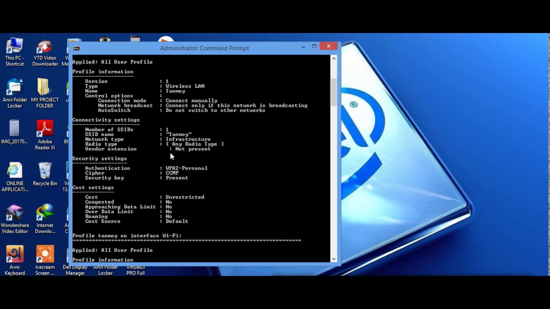
Task: Click the "Unrestricted" cost value
Action: pyautogui.click(x=185, y=197)
